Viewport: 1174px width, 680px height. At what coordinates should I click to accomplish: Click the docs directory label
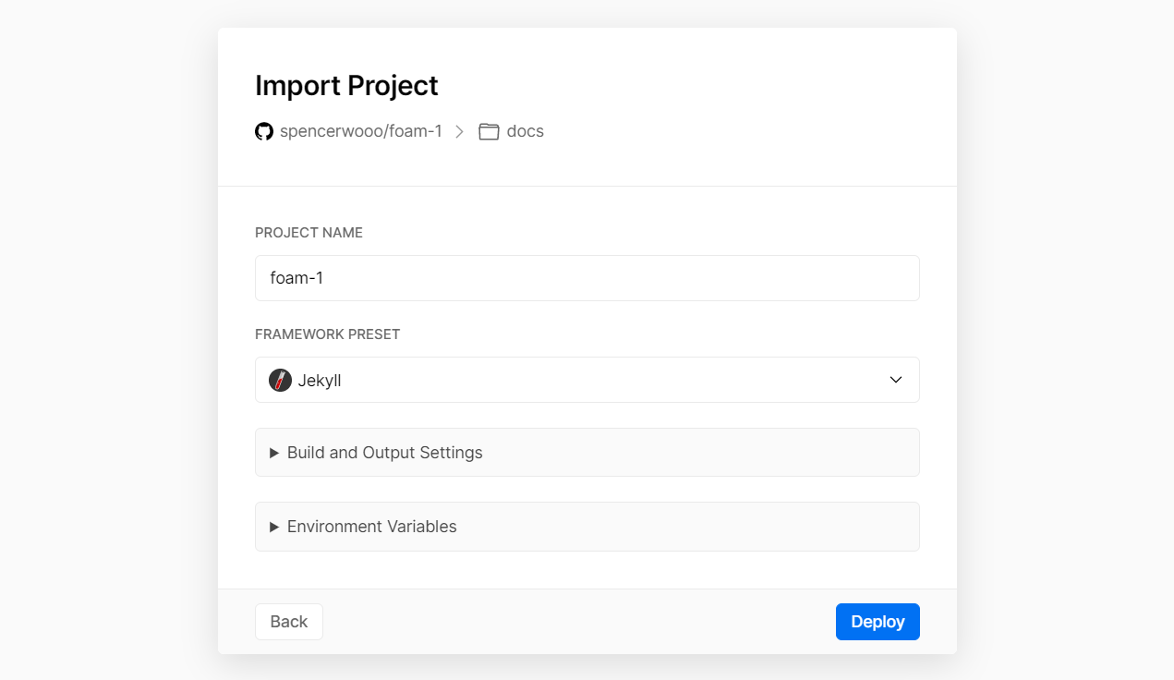tap(525, 131)
